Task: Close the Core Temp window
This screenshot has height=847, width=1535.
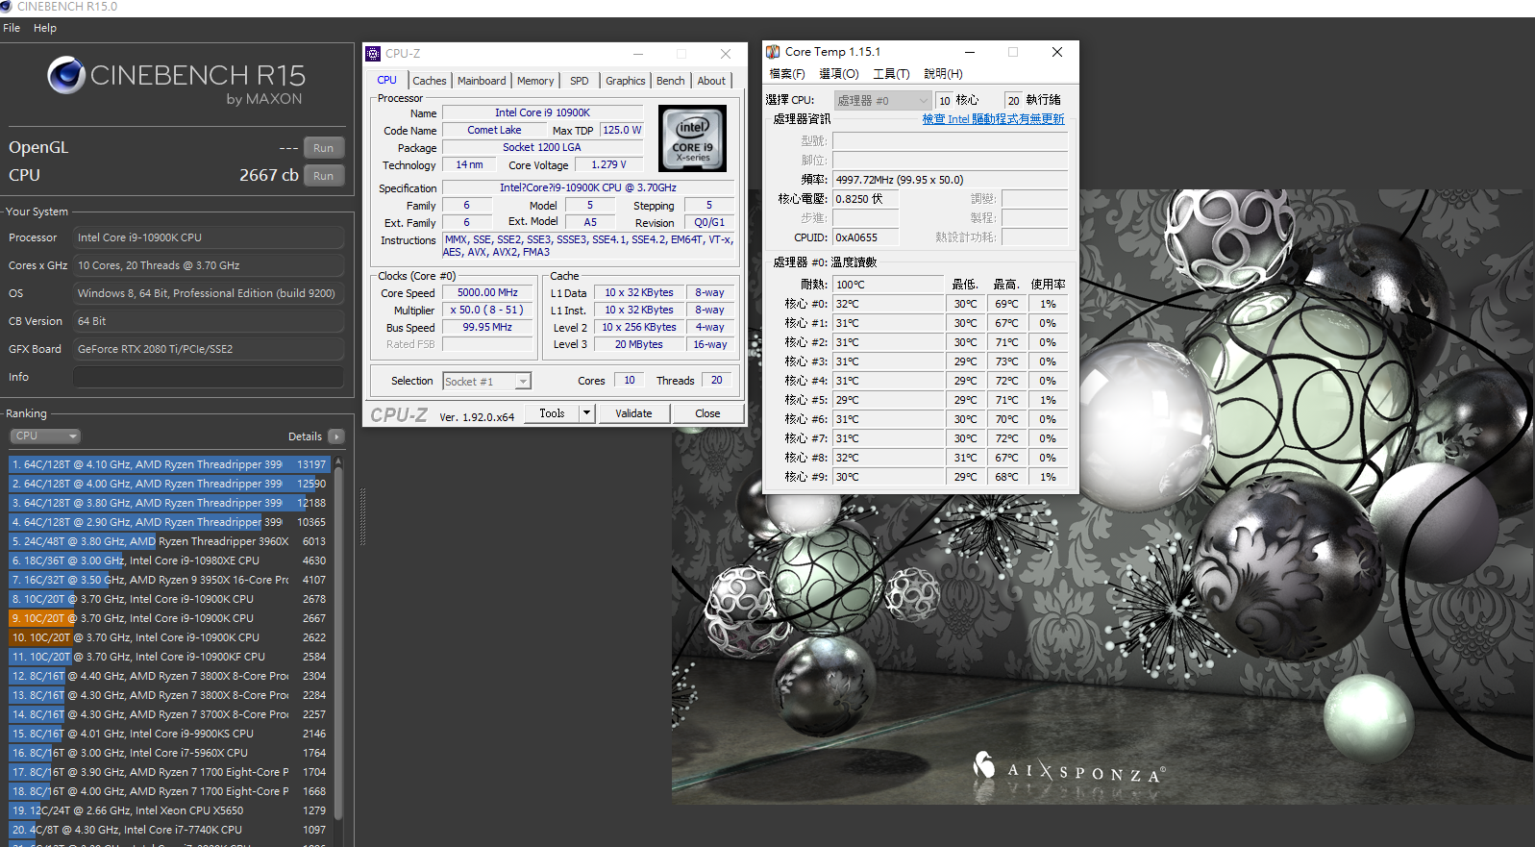Action: [1057, 52]
